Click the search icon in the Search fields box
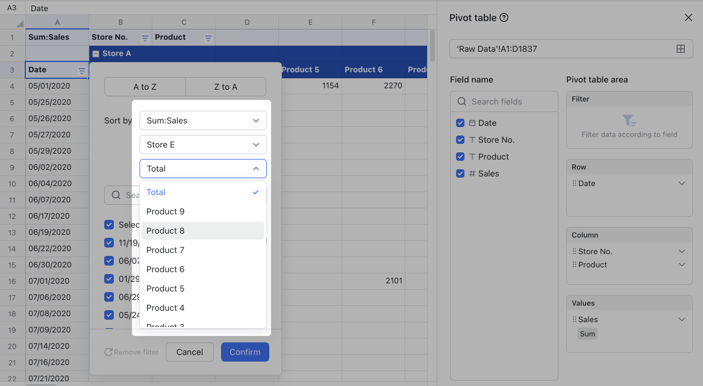The width and height of the screenshot is (703, 386). click(461, 101)
